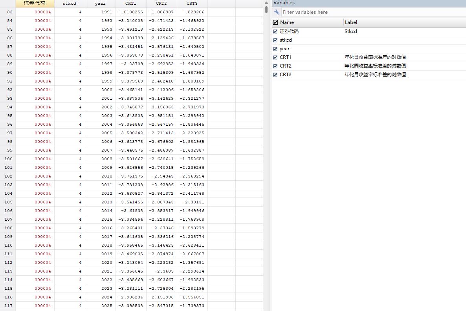Click CRT3 cell value -2.731973

pyautogui.click(x=192, y=107)
